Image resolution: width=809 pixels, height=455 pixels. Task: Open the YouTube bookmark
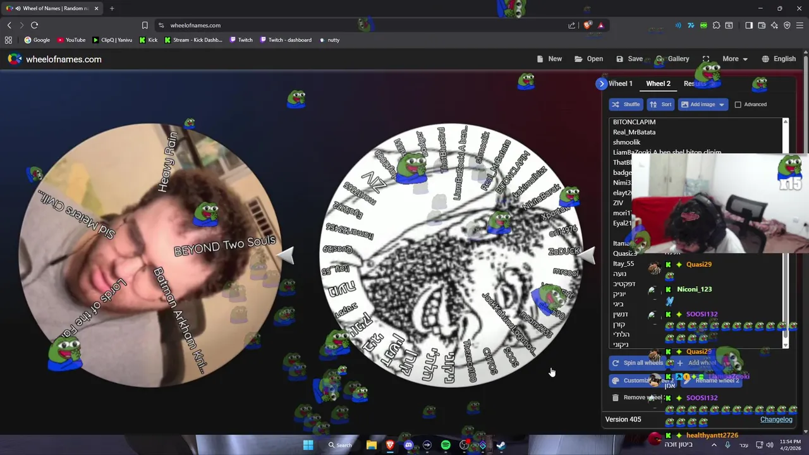(71, 40)
